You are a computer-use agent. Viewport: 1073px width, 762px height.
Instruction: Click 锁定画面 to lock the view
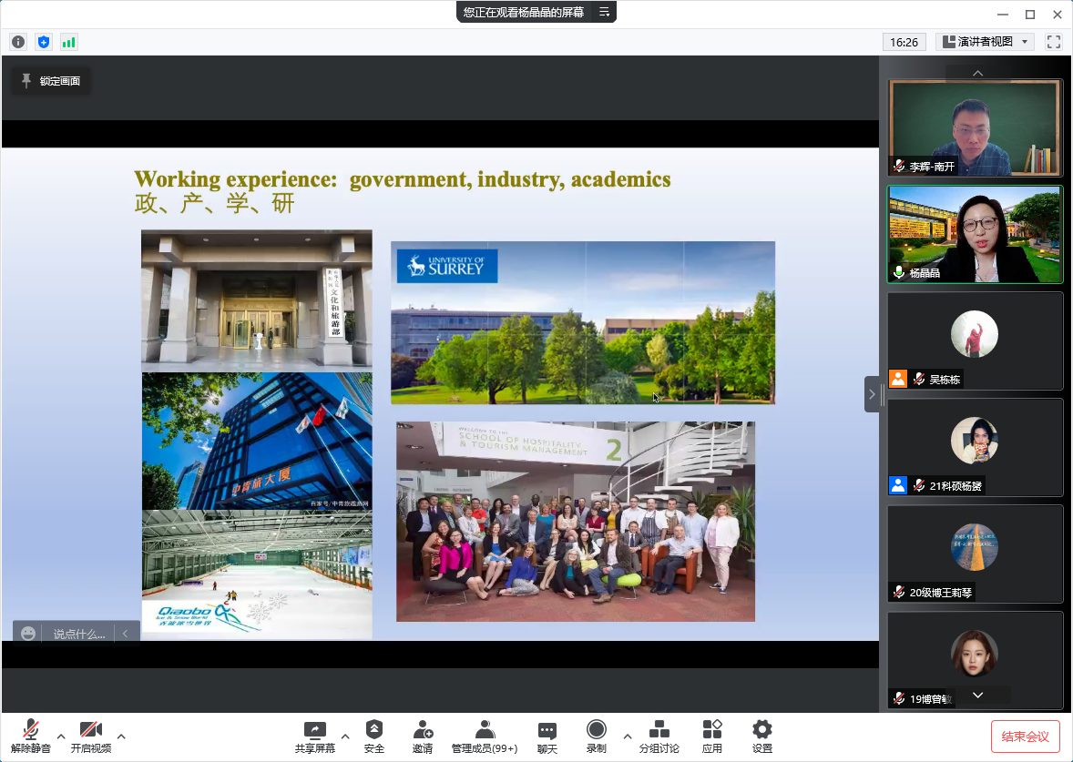pyautogui.click(x=51, y=81)
